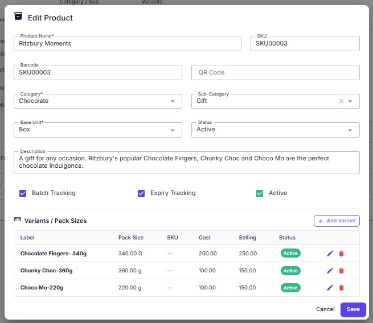Image resolution: width=373 pixels, height=323 pixels.
Task: Click the Active badge for Choco Mo-220g
Action: [x=290, y=288]
